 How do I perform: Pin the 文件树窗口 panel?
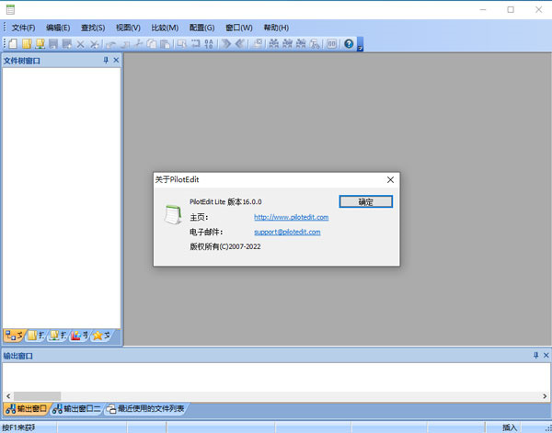[x=105, y=61]
